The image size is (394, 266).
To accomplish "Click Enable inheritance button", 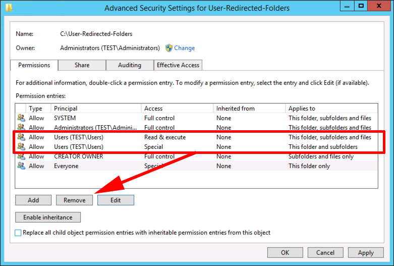I will coord(48,217).
